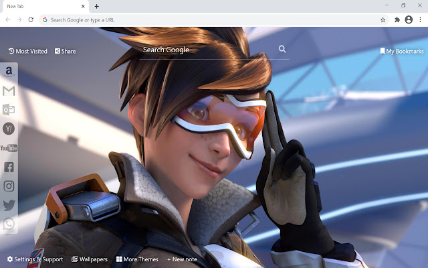Click the magnifier search icon

coord(282,49)
